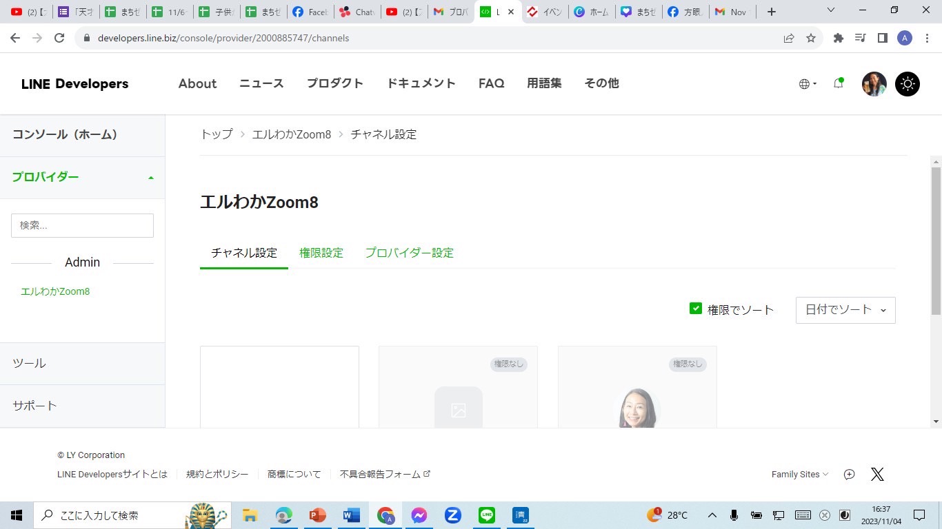The image size is (942, 529).
Task: Switch to the プロバイダー設定 tab
Action: click(410, 253)
